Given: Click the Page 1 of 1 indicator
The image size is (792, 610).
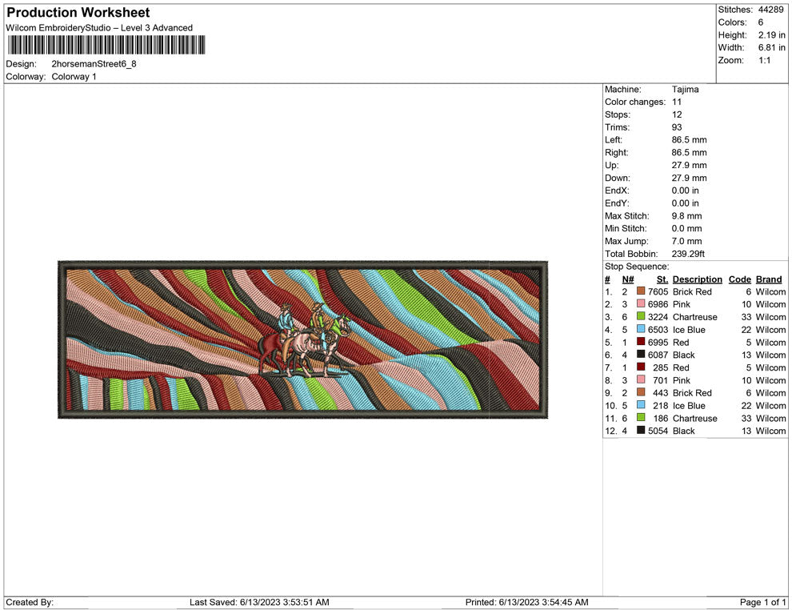Looking at the screenshot, I should [x=762, y=602].
